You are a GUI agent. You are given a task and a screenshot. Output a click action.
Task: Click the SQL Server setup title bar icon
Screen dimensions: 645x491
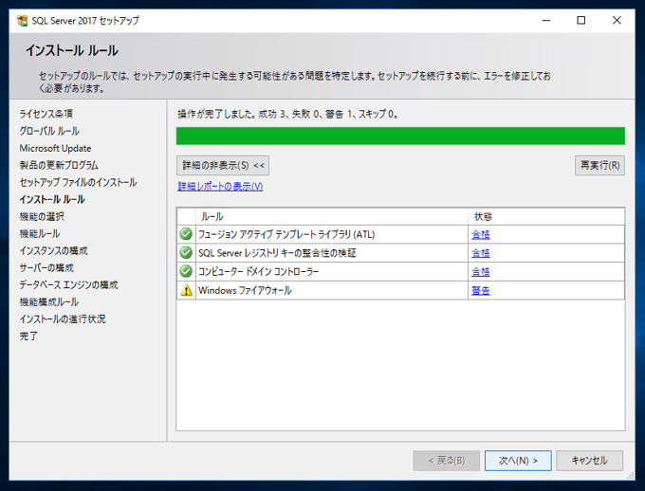[x=22, y=20]
